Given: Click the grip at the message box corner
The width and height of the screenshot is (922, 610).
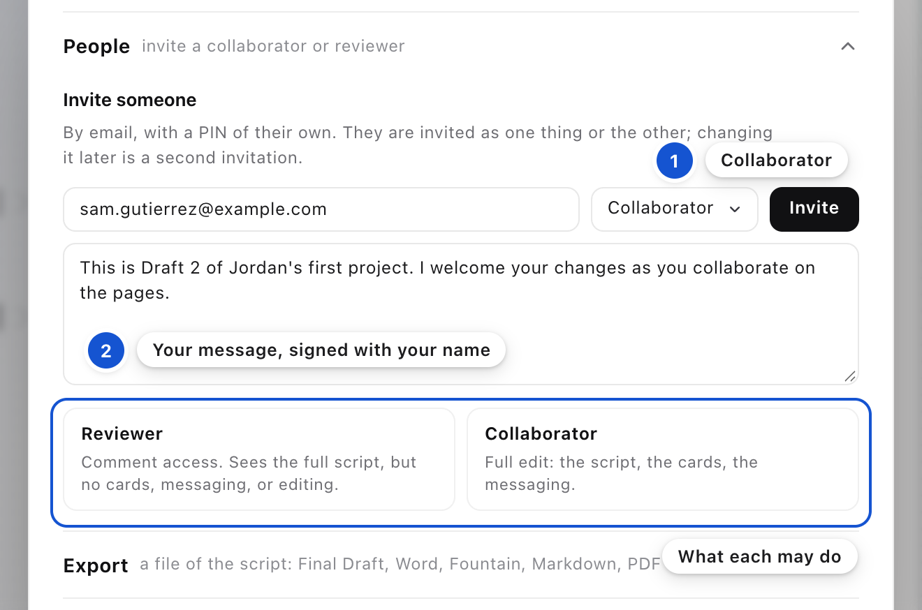Looking at the screenshot, I should click(849, 376).
